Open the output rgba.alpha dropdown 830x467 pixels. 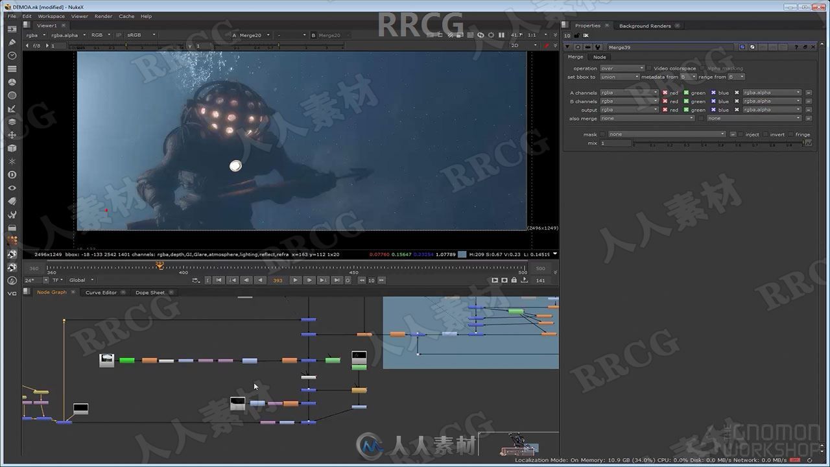772,110
